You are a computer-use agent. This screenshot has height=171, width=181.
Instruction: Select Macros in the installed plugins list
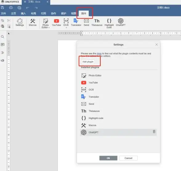coord(118,125)
